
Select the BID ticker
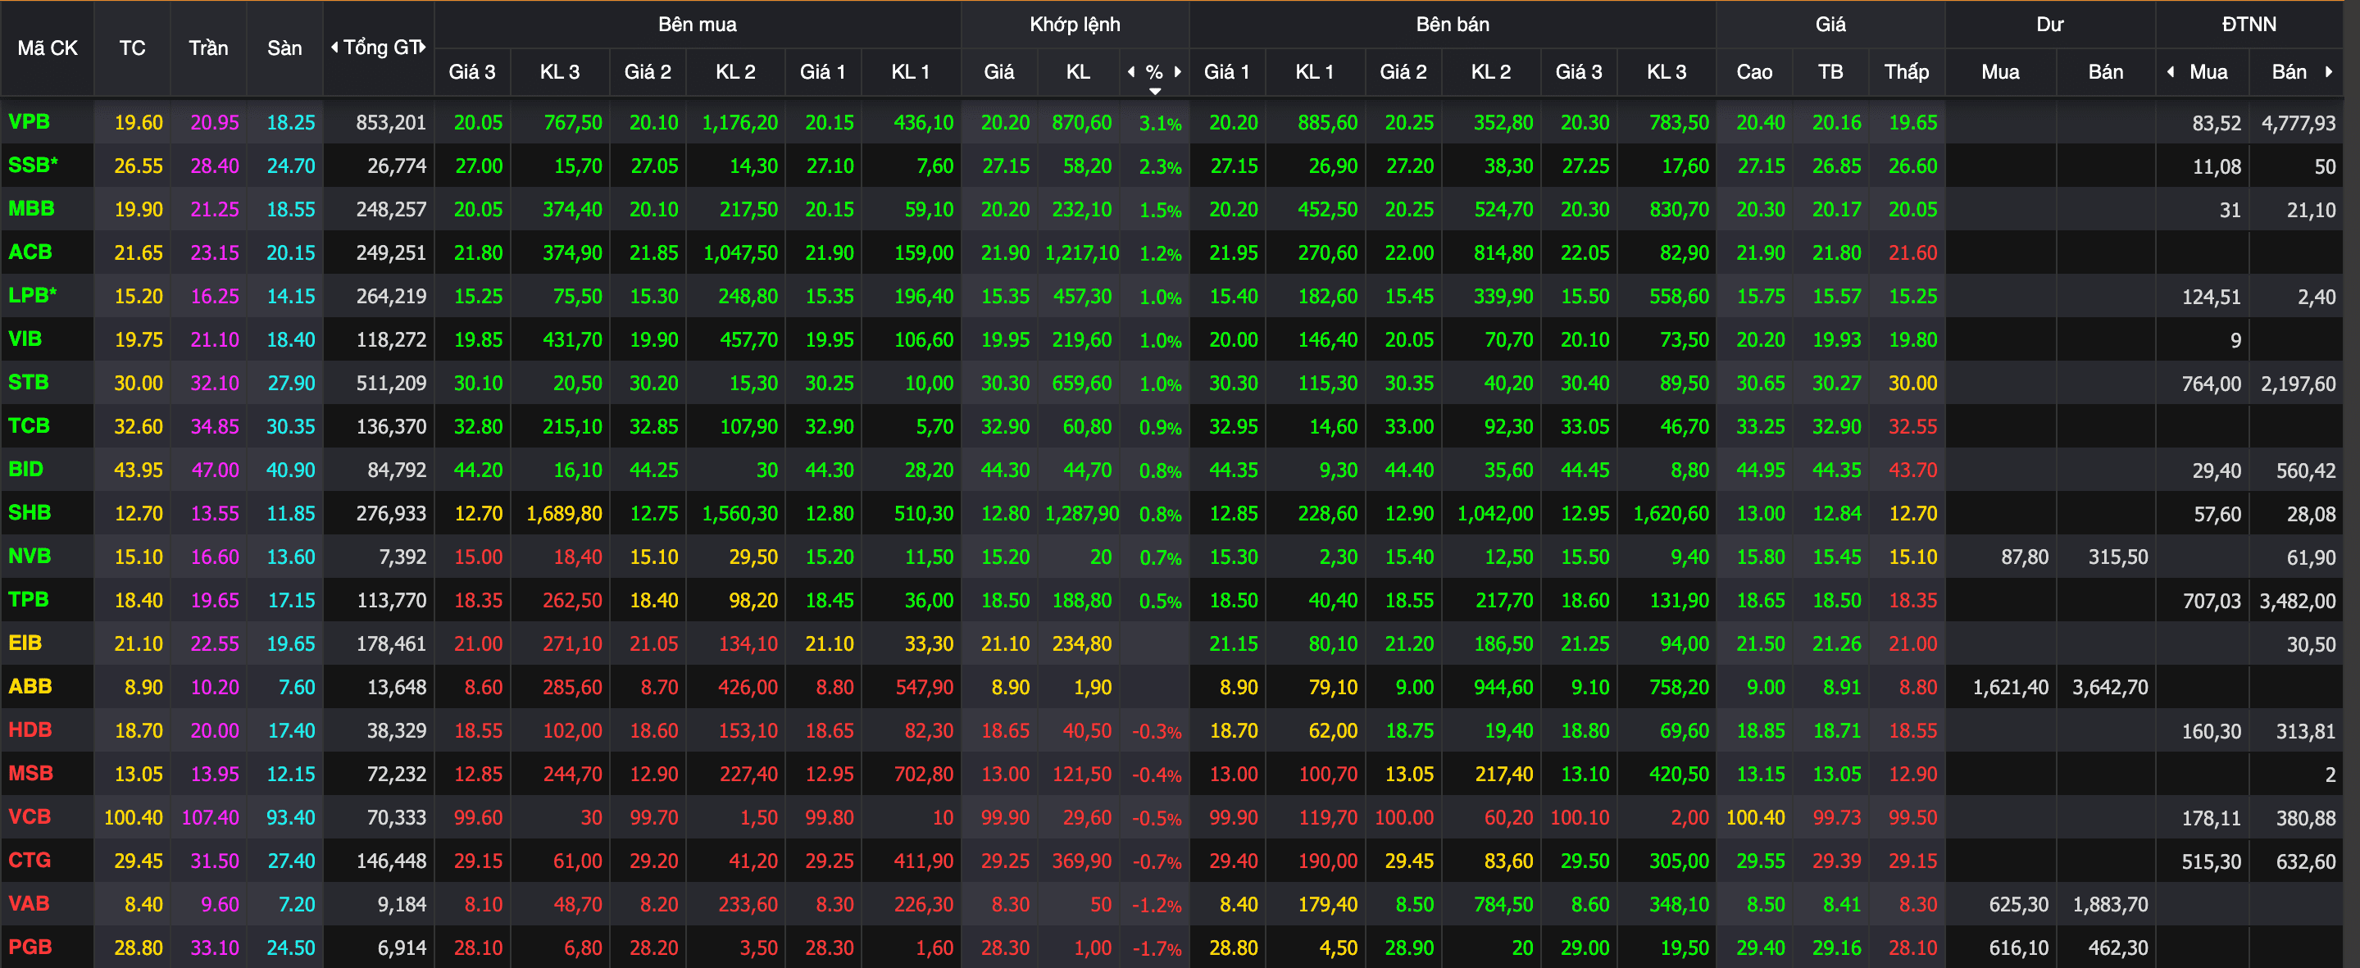pos(25,469)
